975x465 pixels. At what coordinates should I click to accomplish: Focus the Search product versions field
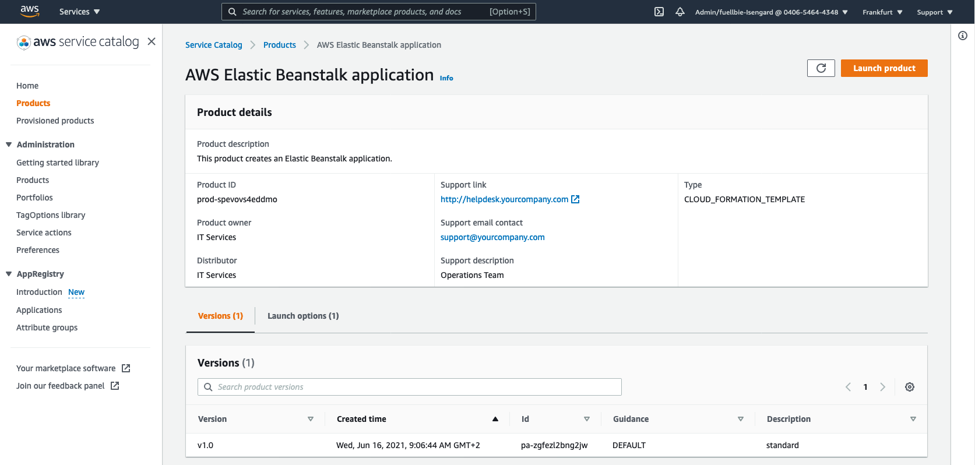(x=410, y=387)
